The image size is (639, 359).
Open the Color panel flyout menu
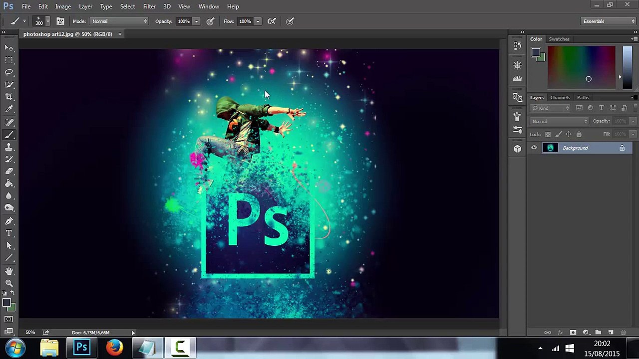(634, 39)
